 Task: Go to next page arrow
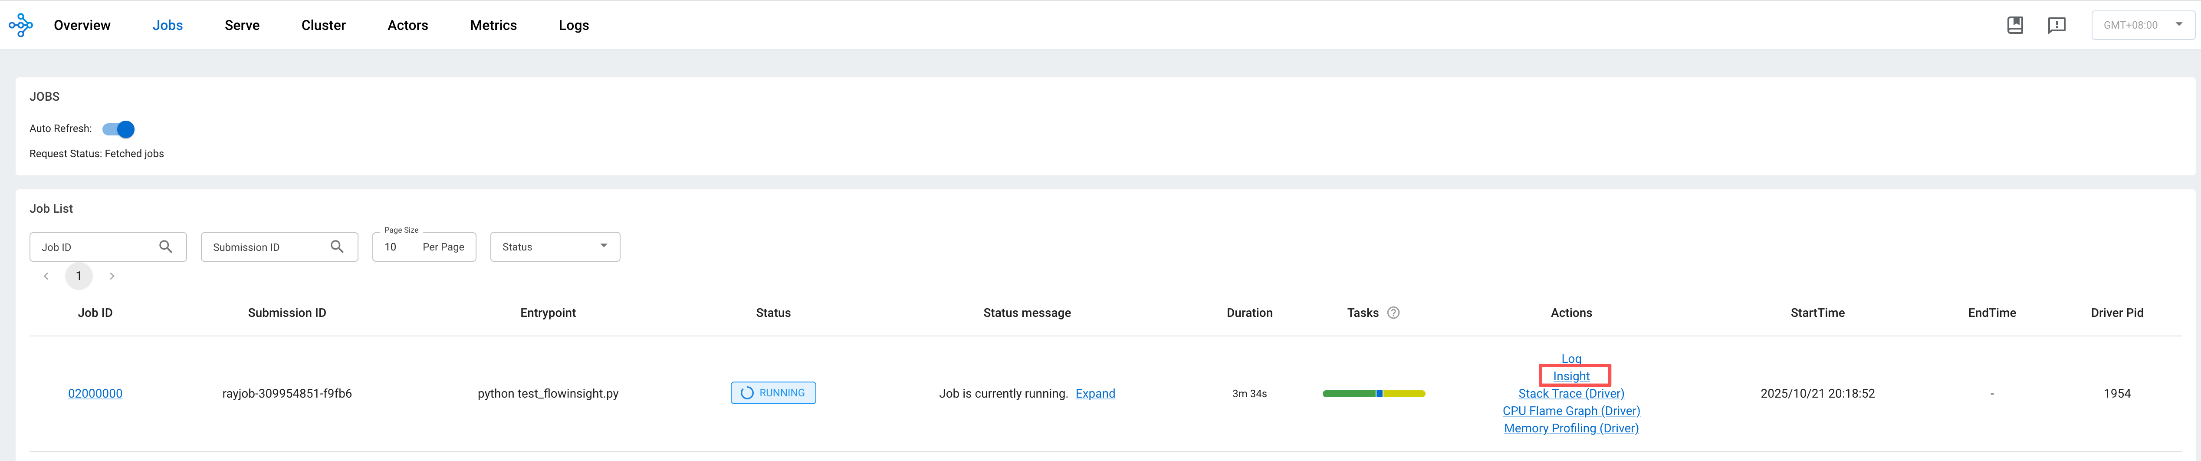click(x=112, y=276)
